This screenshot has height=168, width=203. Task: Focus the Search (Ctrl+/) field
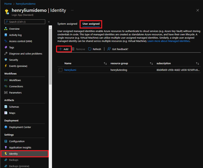[x=25, y=22]
